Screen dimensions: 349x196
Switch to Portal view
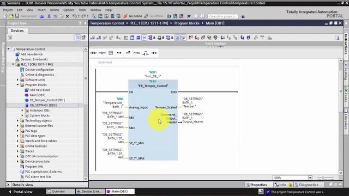[21, 192]
